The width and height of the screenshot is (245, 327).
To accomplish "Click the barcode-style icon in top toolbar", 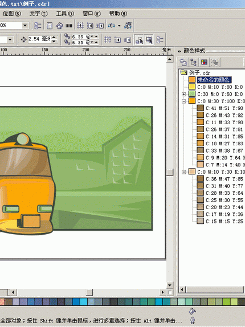I will pyautogui.click(x=69, y=26).
